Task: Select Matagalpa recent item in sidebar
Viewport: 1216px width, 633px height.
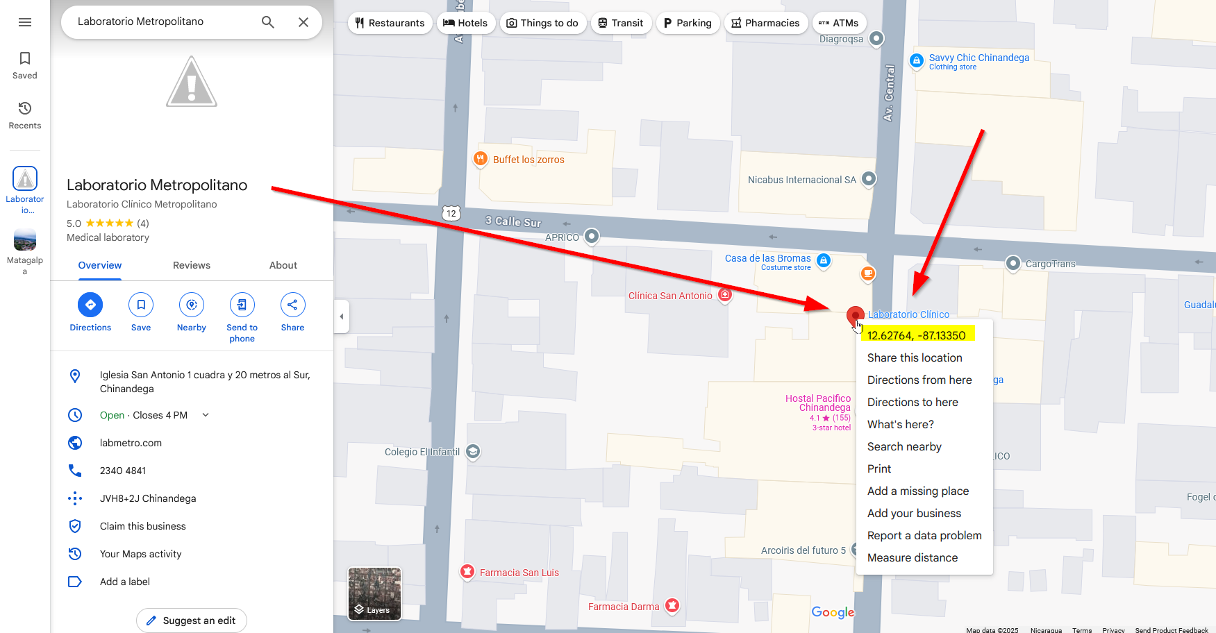Action: tap(25, 251)
